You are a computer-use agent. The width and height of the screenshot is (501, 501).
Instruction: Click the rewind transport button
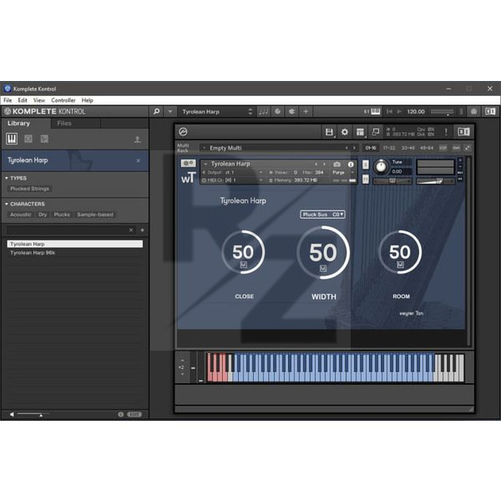[x=389, y=112]
